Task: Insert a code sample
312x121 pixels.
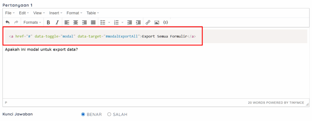Action: point(165,22)
